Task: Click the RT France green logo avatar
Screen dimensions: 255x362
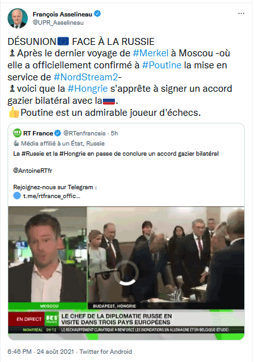Action: click(17, 133)
